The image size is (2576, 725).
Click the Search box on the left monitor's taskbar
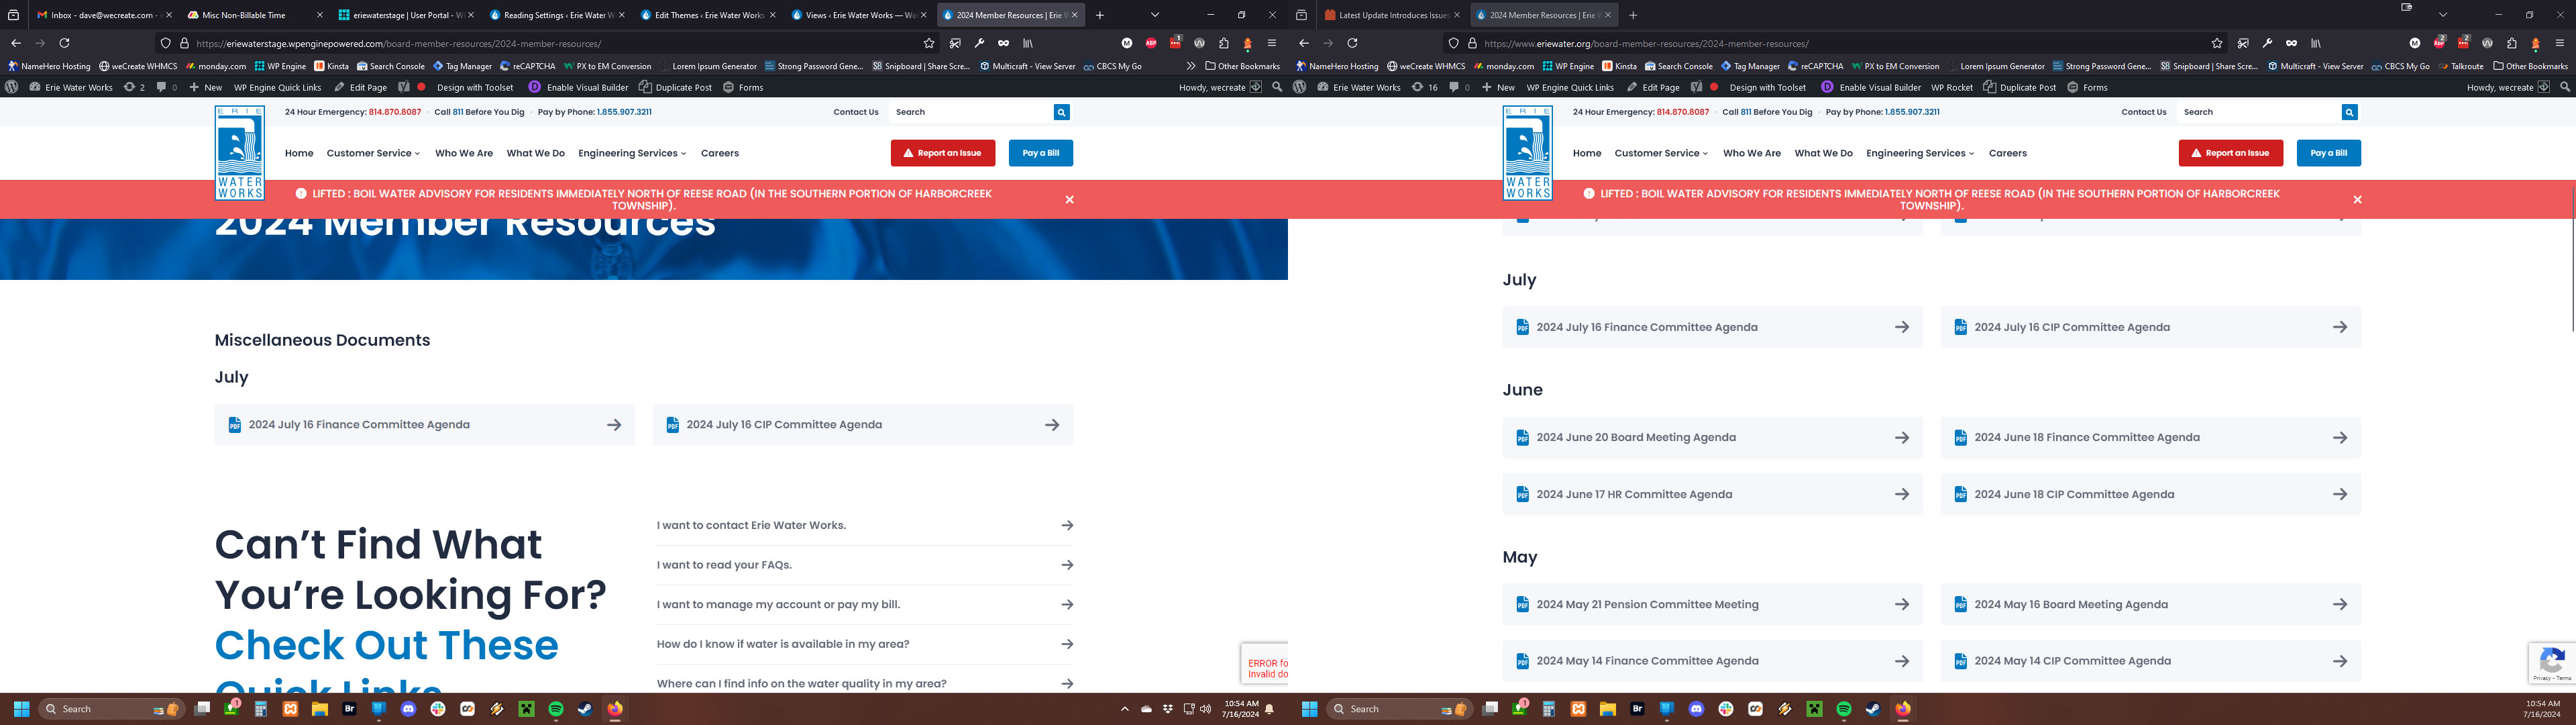tap(112, 709)
